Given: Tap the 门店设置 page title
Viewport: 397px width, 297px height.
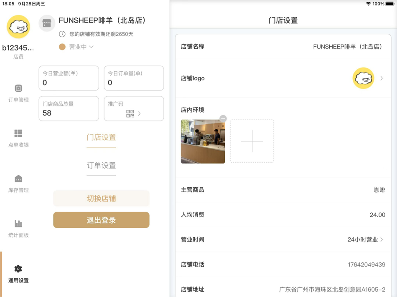Looking at the screenshot, I should 283,20.
